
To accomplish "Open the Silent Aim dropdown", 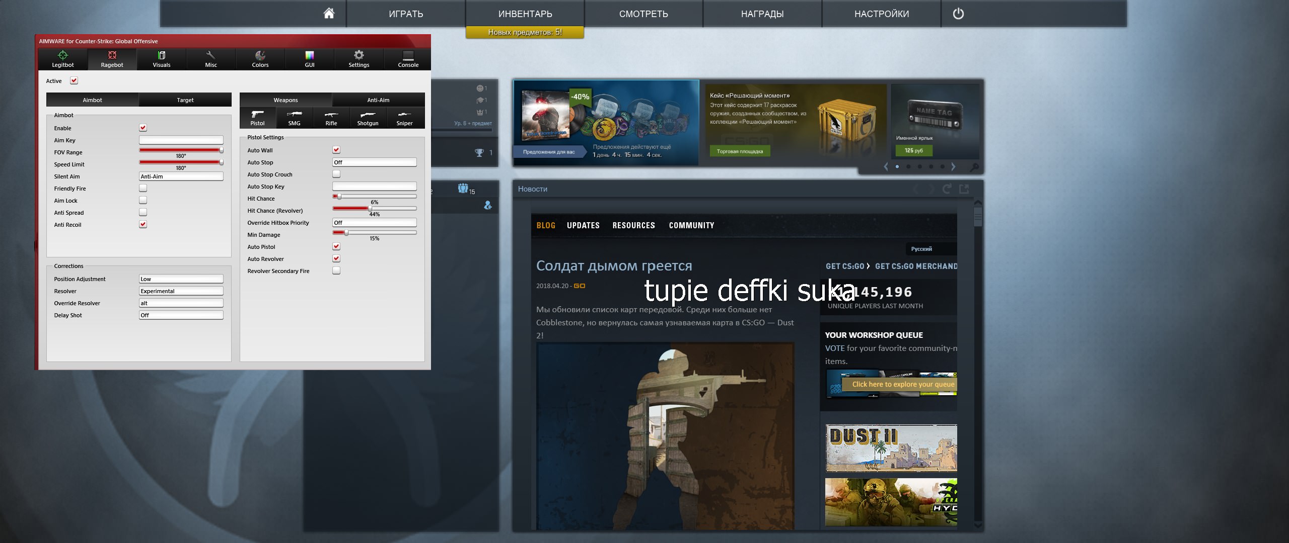I will click(181, 176).
